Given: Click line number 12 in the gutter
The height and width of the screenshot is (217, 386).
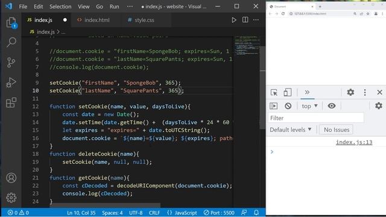Looking at the screenshot, I should 36,107.
